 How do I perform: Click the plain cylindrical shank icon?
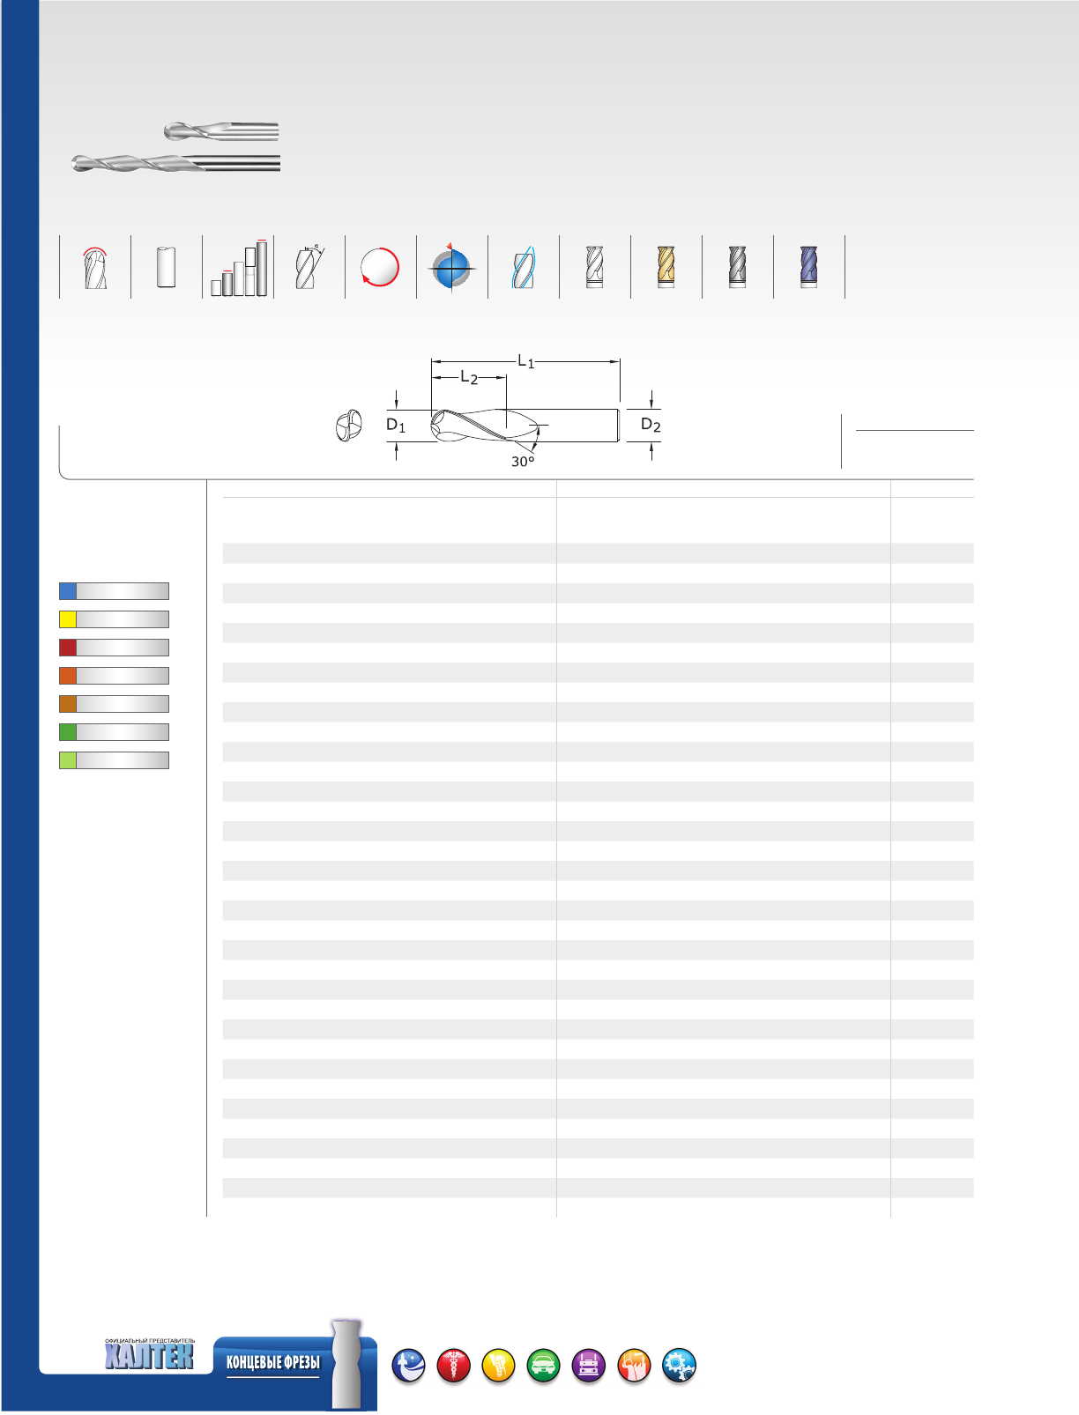click(166, 267)
